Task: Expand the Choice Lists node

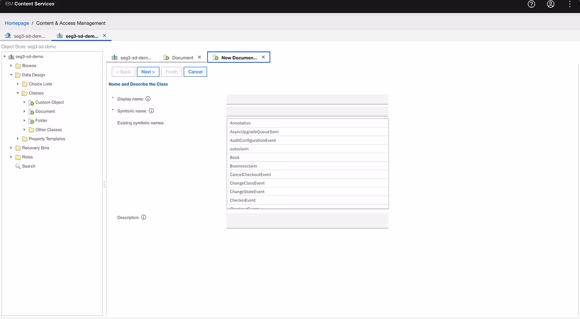Action: click(18, 84)
